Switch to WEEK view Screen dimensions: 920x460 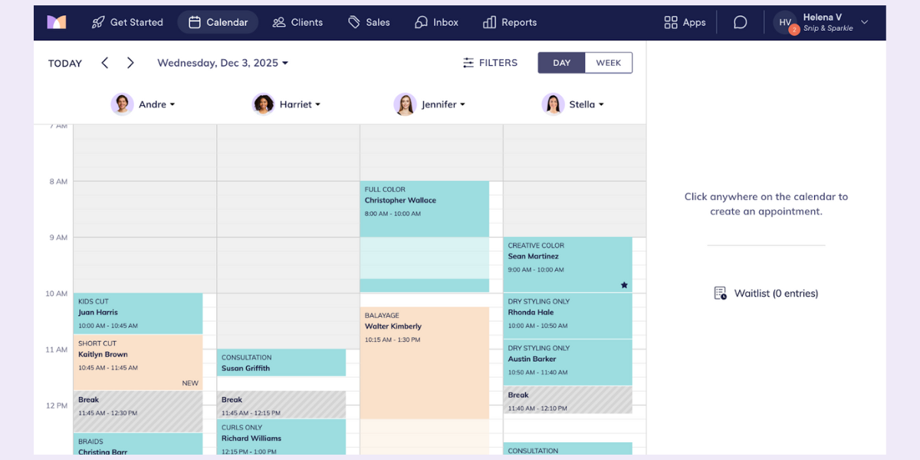(x=608, y=62)
